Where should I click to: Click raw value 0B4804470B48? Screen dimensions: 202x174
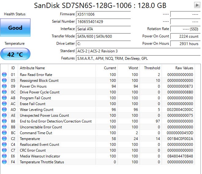click(x=180, y=156)
